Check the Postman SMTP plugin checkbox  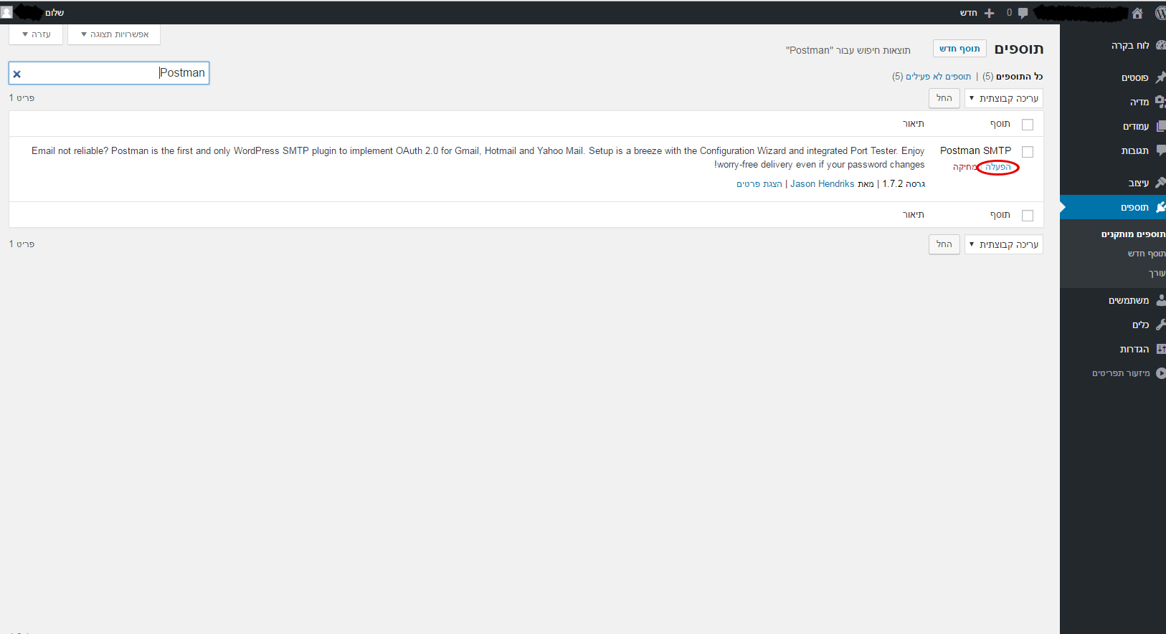pyautogui.click(x=1028, y=152)
